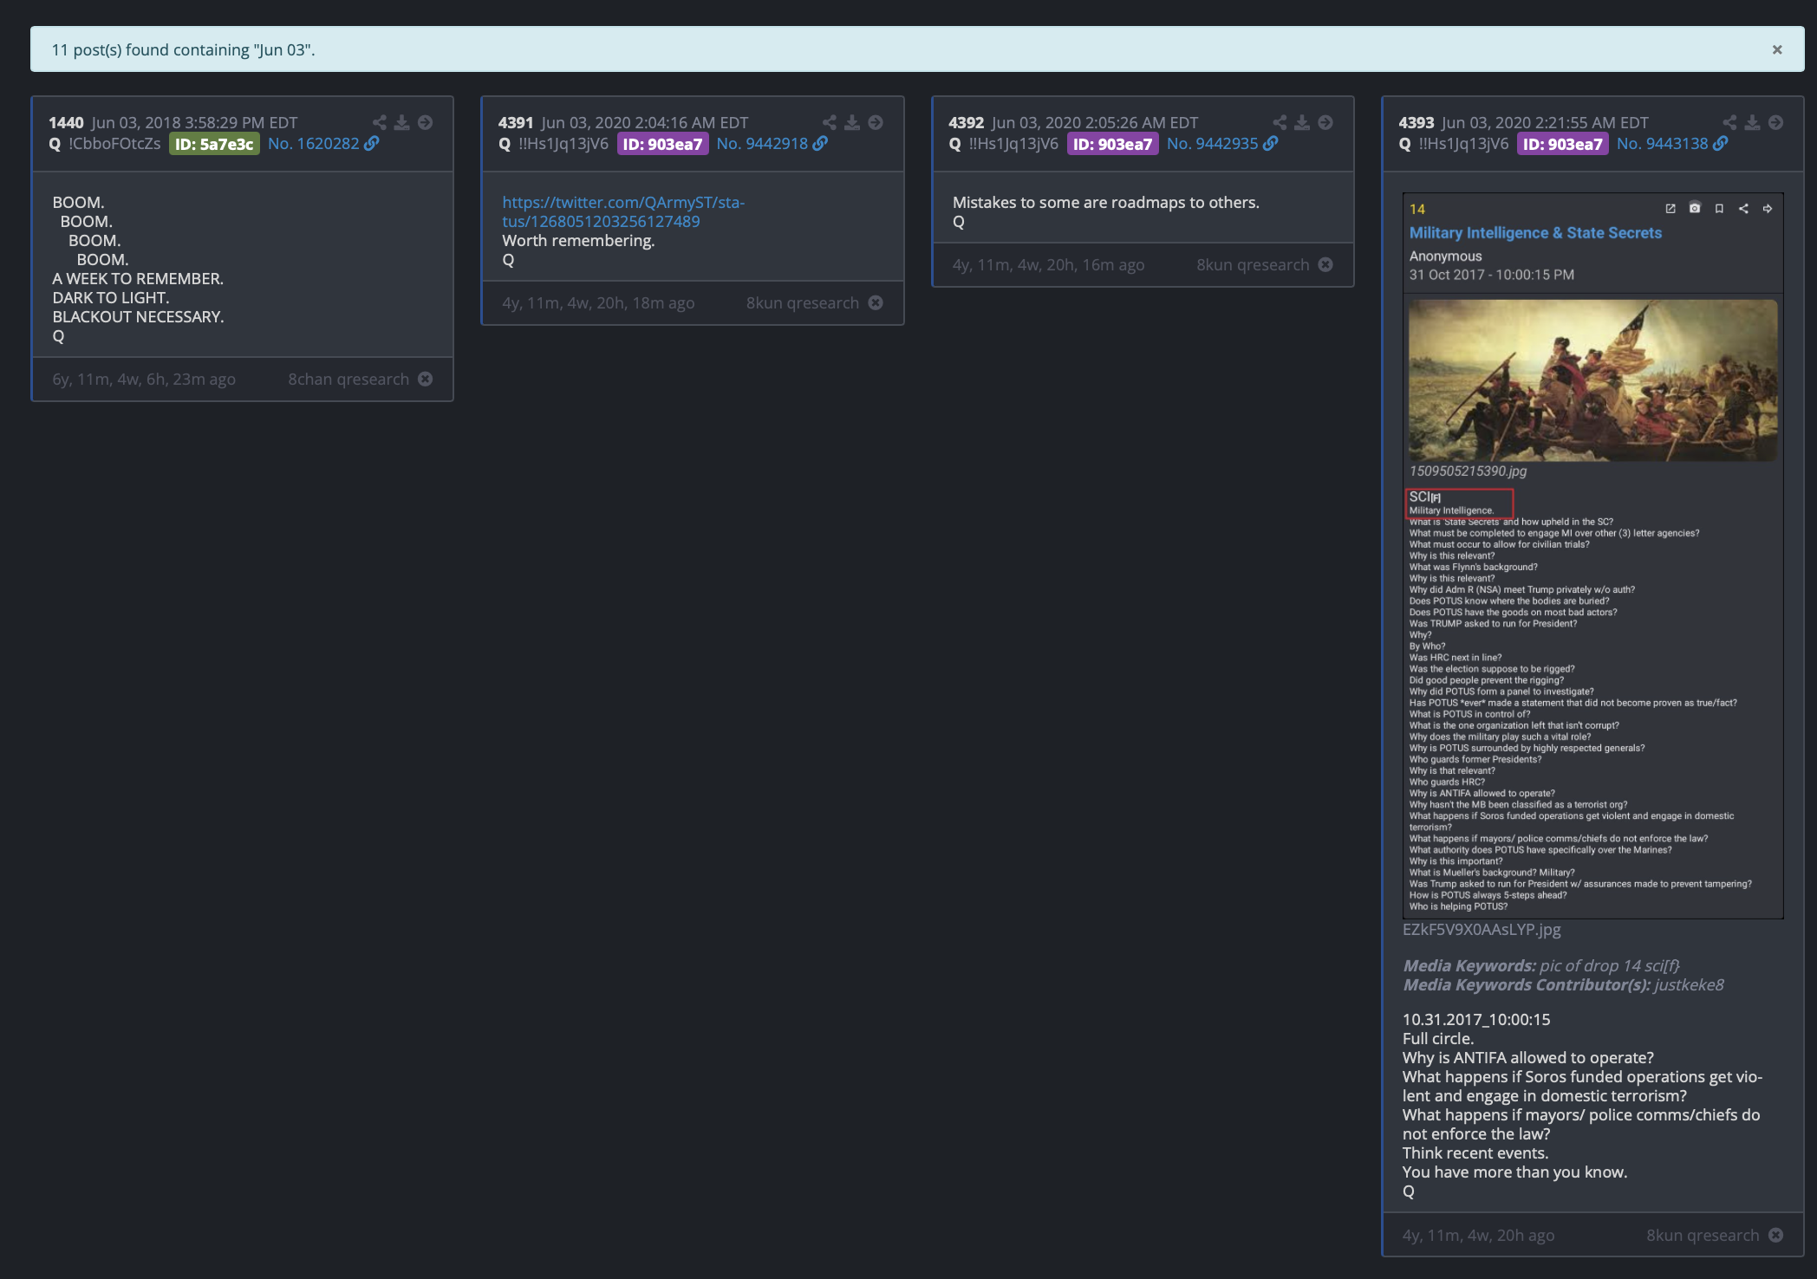Image resolution: width=1817 pixels, height=1279 pixels.
Task: Share post 4391
Action: (830, 122)
